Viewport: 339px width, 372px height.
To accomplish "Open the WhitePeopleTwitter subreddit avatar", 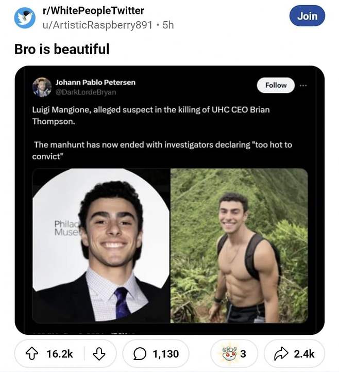I will tap(25, 18).
